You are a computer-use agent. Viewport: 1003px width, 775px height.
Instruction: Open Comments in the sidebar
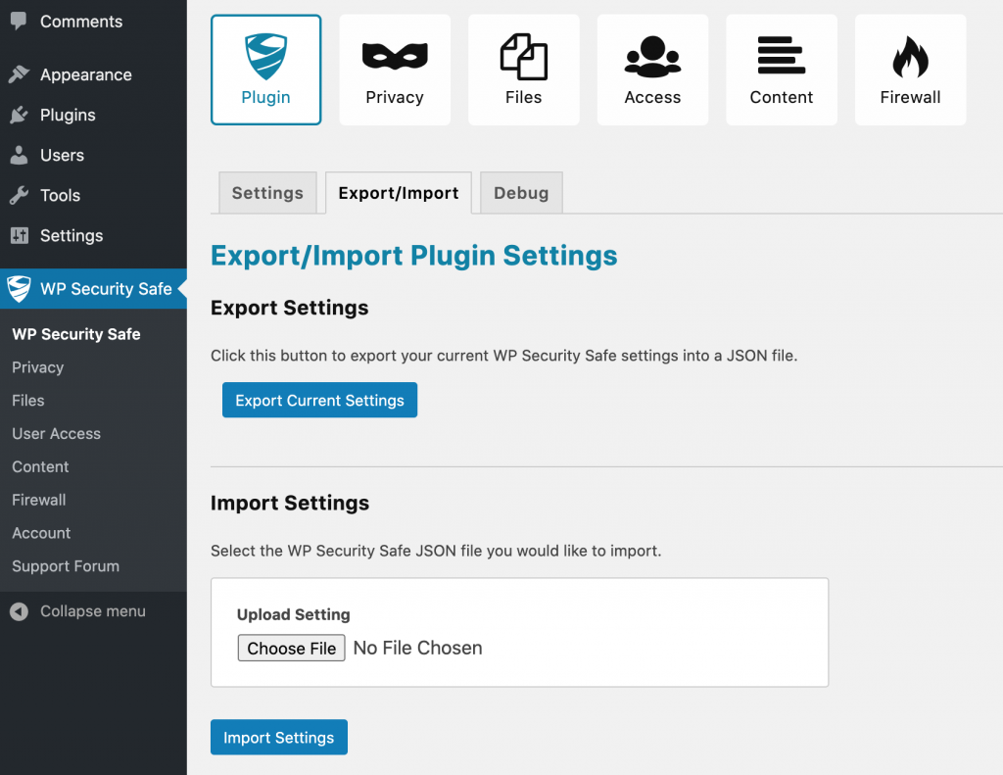[93, 22]
